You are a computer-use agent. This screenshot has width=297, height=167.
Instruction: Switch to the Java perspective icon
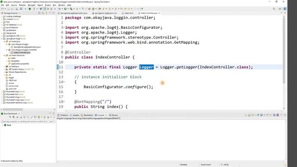tap(284, 9)
